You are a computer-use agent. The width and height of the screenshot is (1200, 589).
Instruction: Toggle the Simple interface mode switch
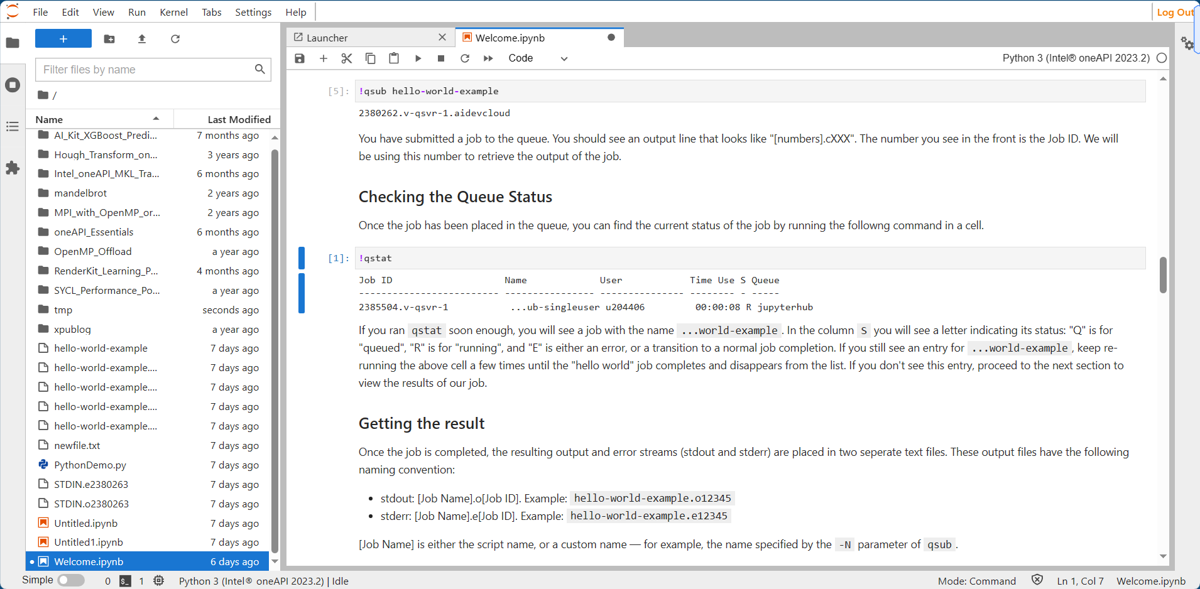pyautogui.click(x=71, y=580)
